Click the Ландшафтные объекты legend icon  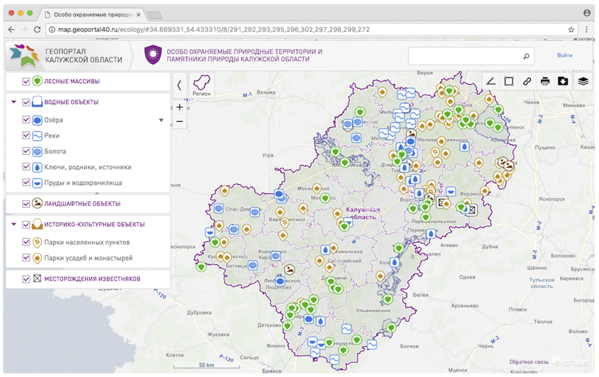tap(37, 203)
